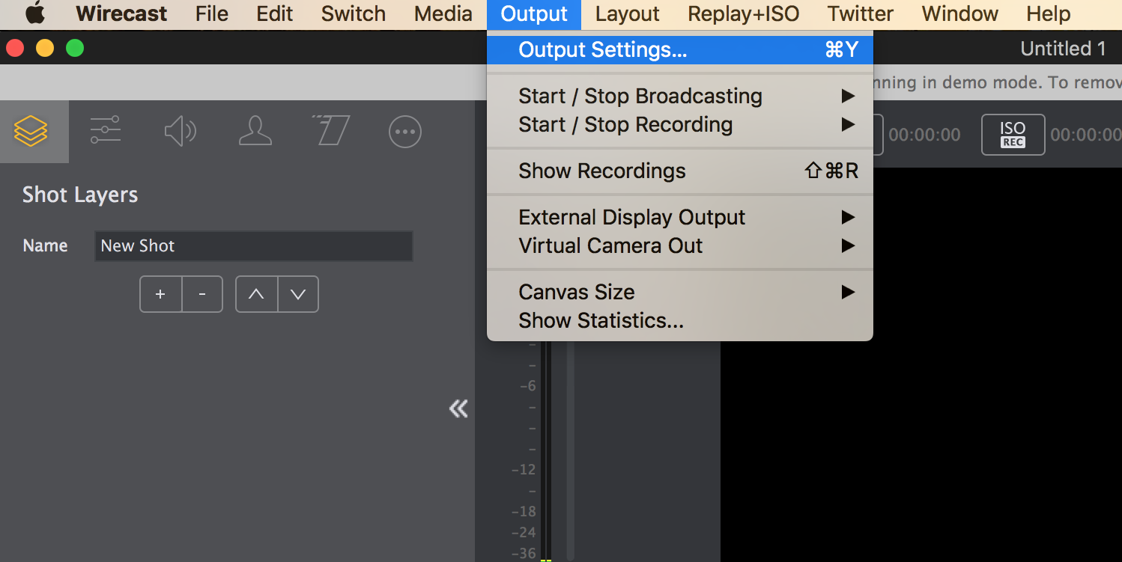Expand the External Display Output submenu
Image resolution: width=1122 pixels, height=562 pixels.
pyautogui.click(x=680, y=218)
